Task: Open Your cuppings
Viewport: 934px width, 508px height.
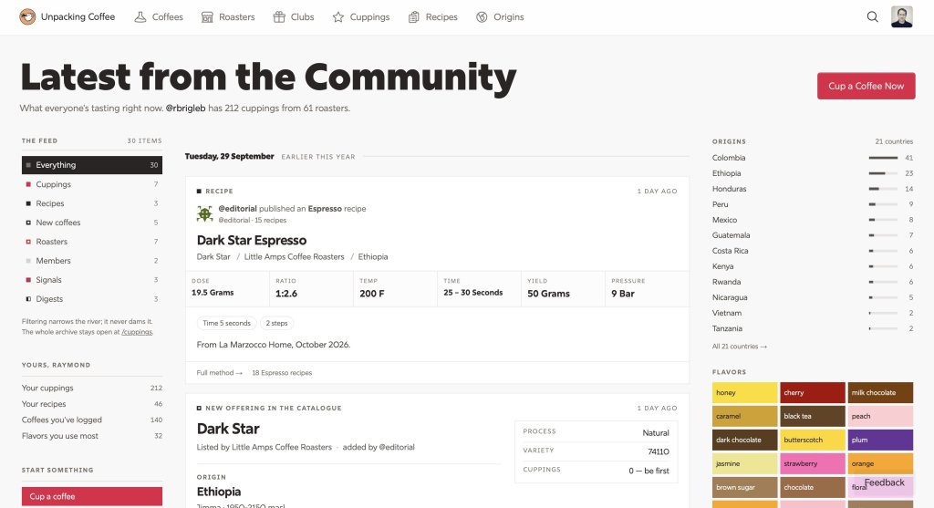Action: [x=92, y=388]
